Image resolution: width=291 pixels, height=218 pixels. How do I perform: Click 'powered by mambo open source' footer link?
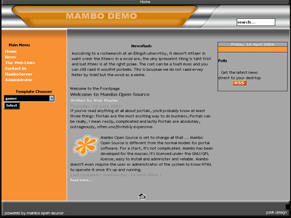pyautogui.click(x=34, y=213)
